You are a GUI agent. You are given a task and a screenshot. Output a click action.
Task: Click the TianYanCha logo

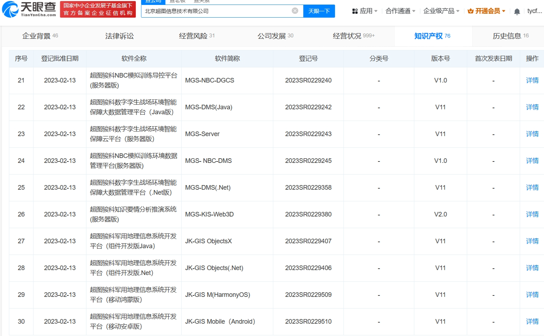pos(29,9)
